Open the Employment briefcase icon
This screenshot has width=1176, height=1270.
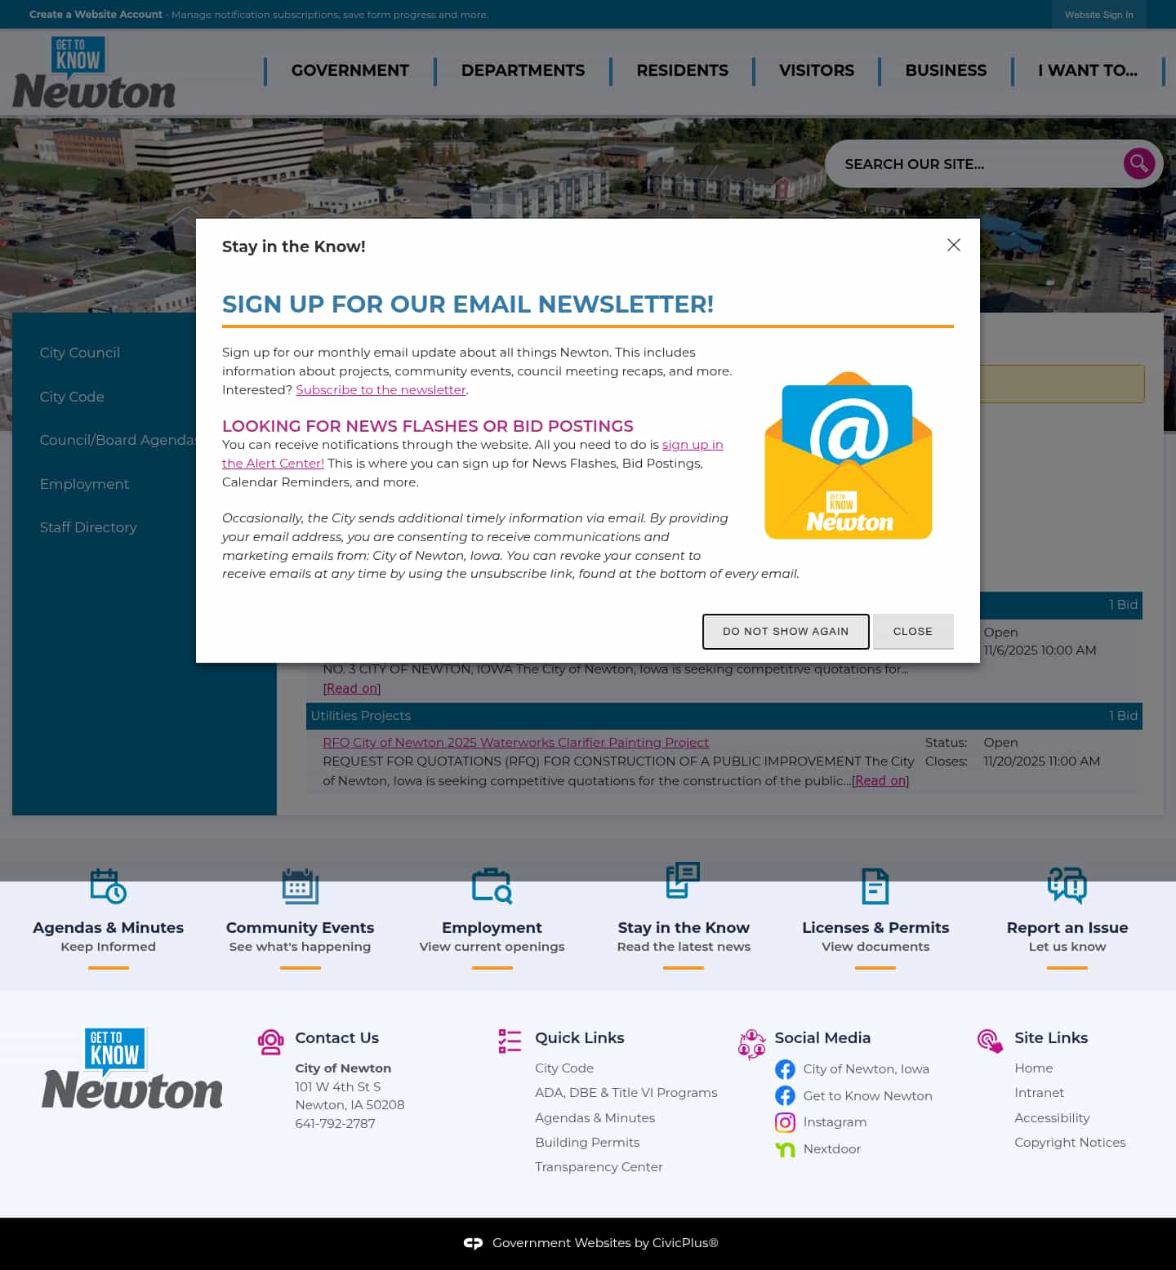(x=491, y=886)
